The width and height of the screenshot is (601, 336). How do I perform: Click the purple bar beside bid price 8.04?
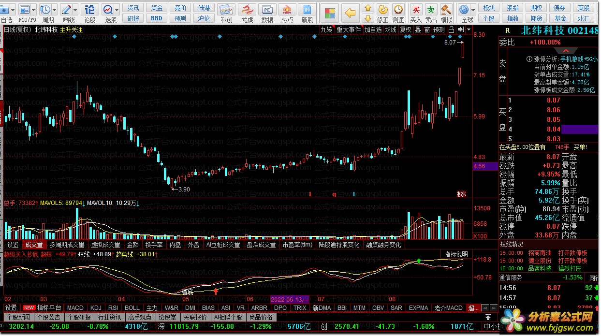click(579, 129)
